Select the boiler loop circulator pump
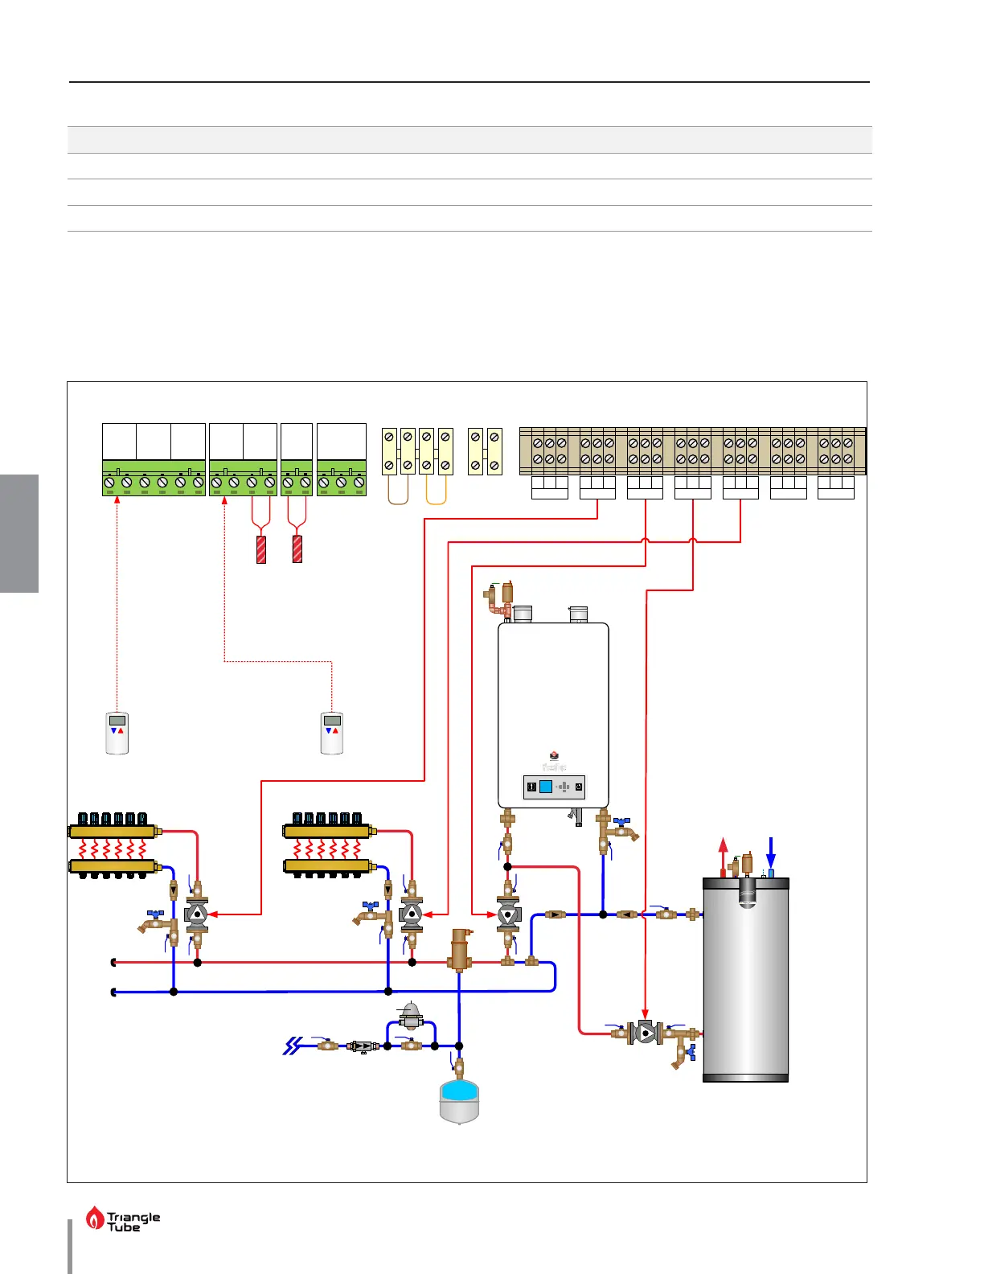 click(508, 914)
